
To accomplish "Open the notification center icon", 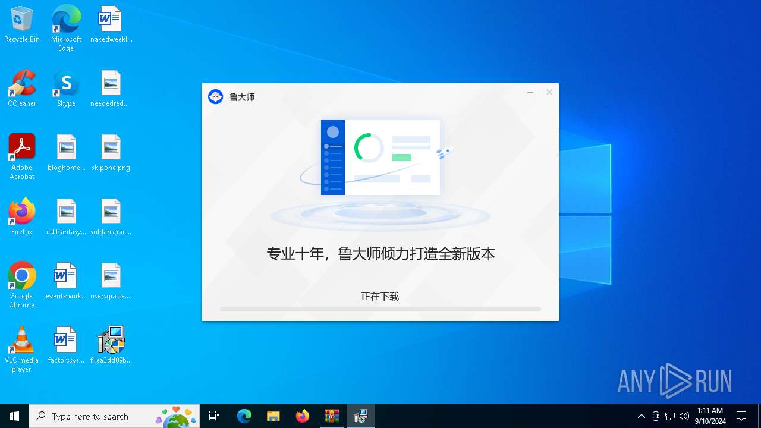I will point(741,416).
